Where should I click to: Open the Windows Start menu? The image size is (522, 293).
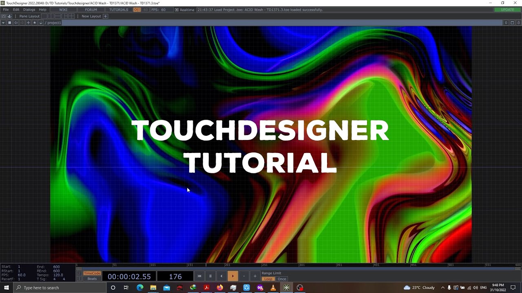pyautogui.click(x=7, y=288)
